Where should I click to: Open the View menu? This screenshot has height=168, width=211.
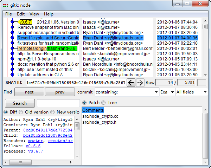coord(34,14)
